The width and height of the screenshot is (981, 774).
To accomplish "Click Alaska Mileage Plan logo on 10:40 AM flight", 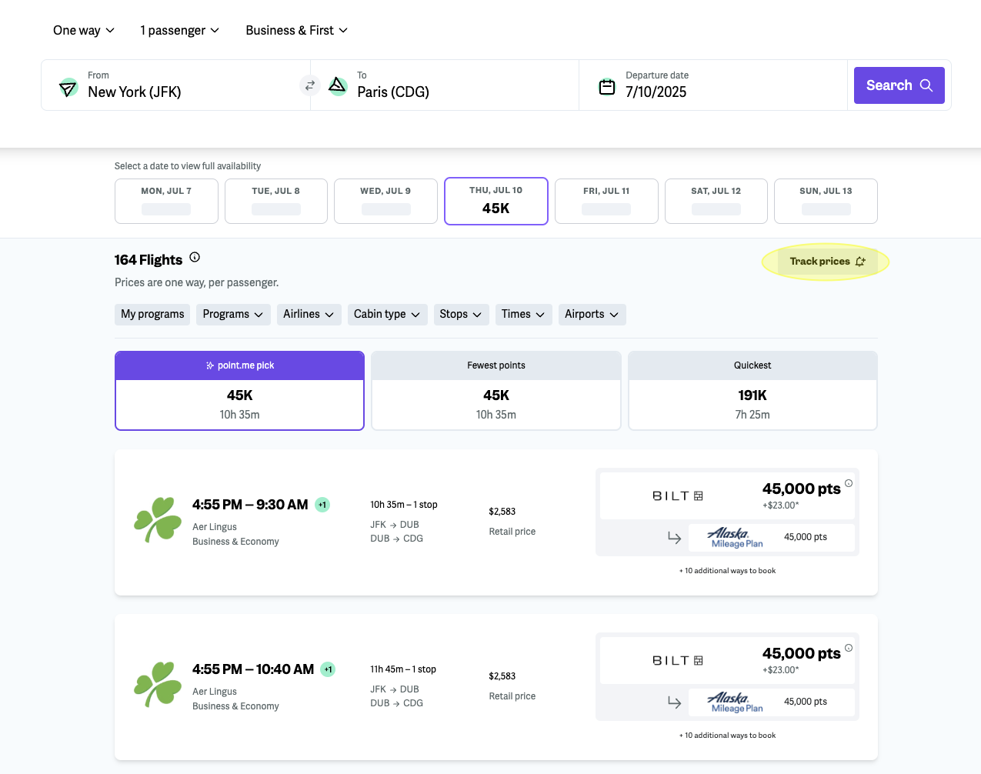I will point(735,702).
